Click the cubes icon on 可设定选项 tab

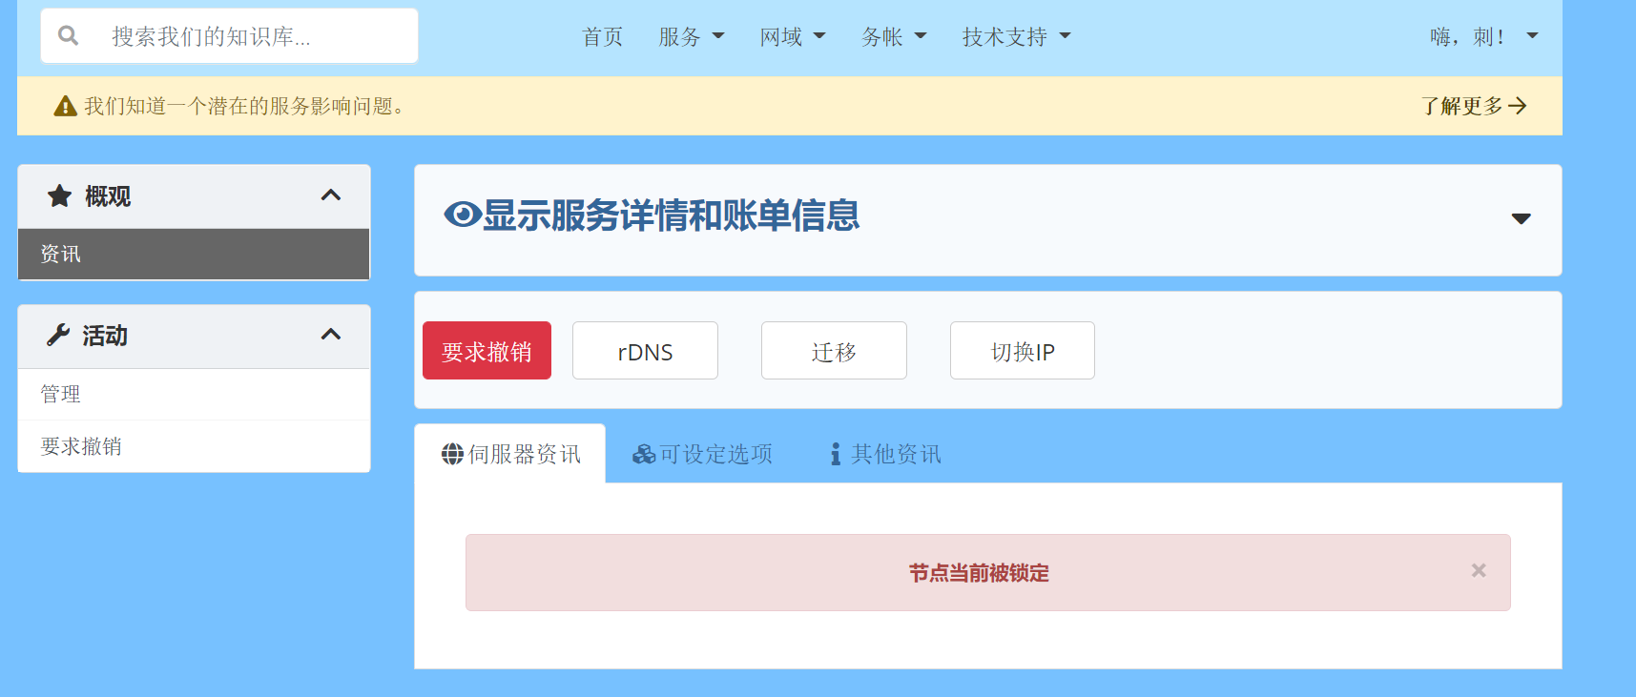pos(644,454)
